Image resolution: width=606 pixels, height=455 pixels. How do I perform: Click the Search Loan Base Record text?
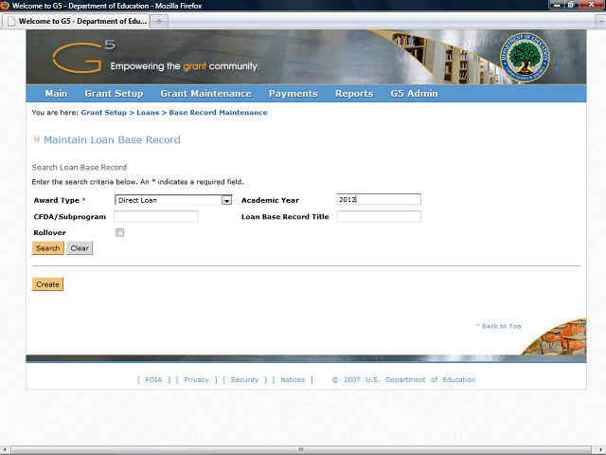point(80,168)
